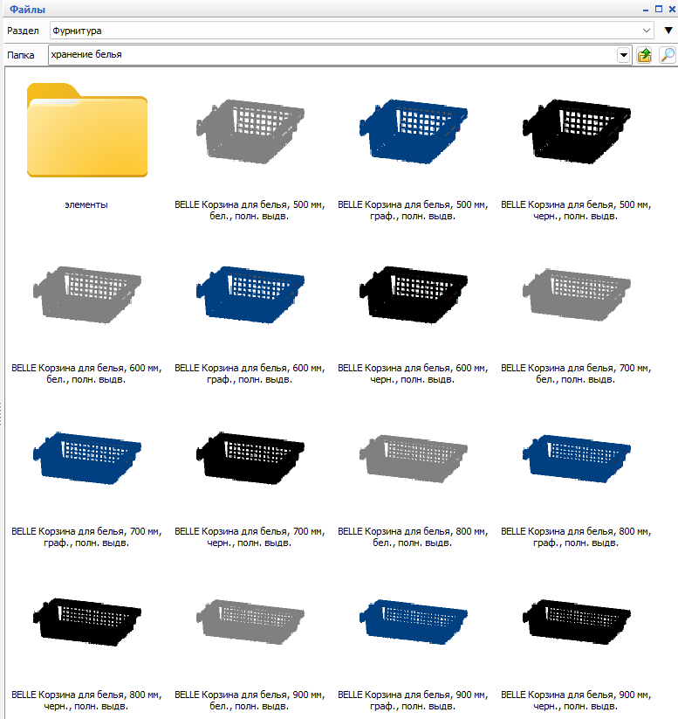The height and width of the screenshot is (719, 678).
Task: Close the Файлы panel
Action: (x=672, y=9)
